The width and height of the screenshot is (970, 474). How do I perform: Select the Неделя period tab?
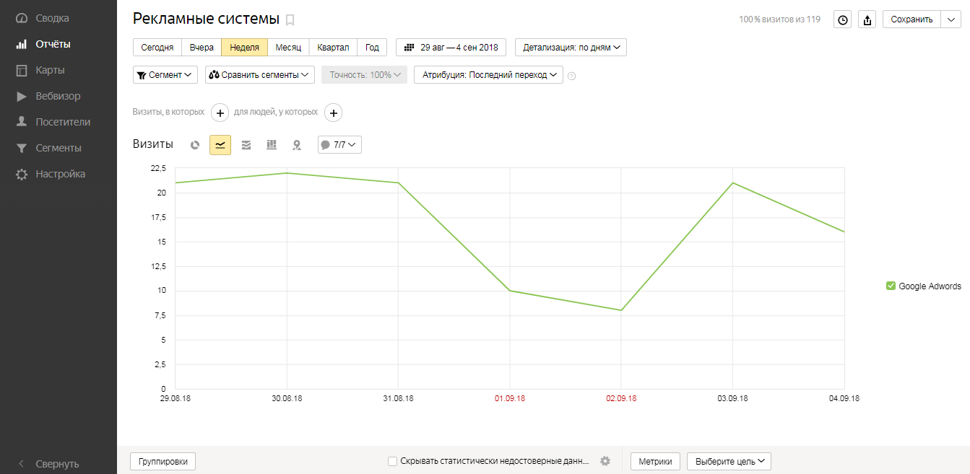click(245, 48)
